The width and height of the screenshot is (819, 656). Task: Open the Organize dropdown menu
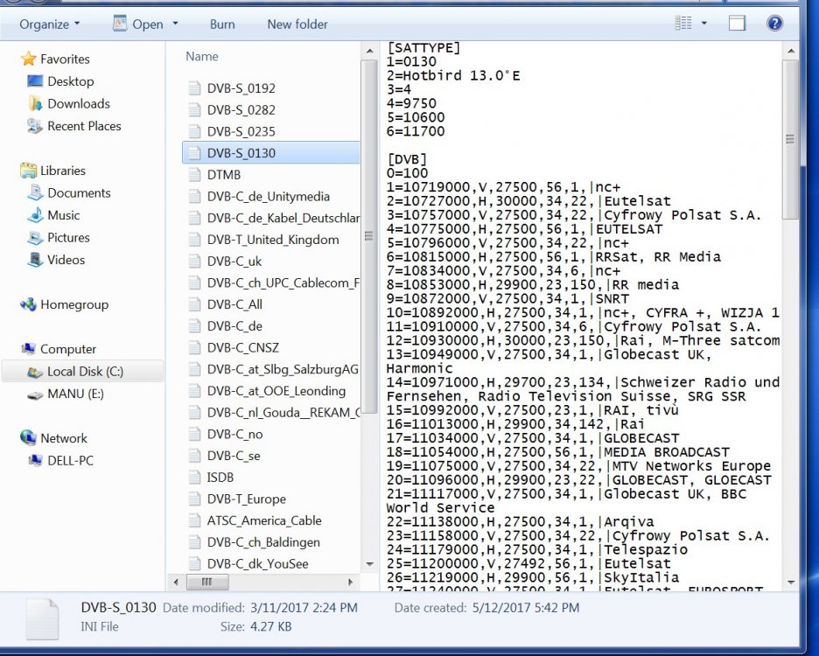(49, 24)
